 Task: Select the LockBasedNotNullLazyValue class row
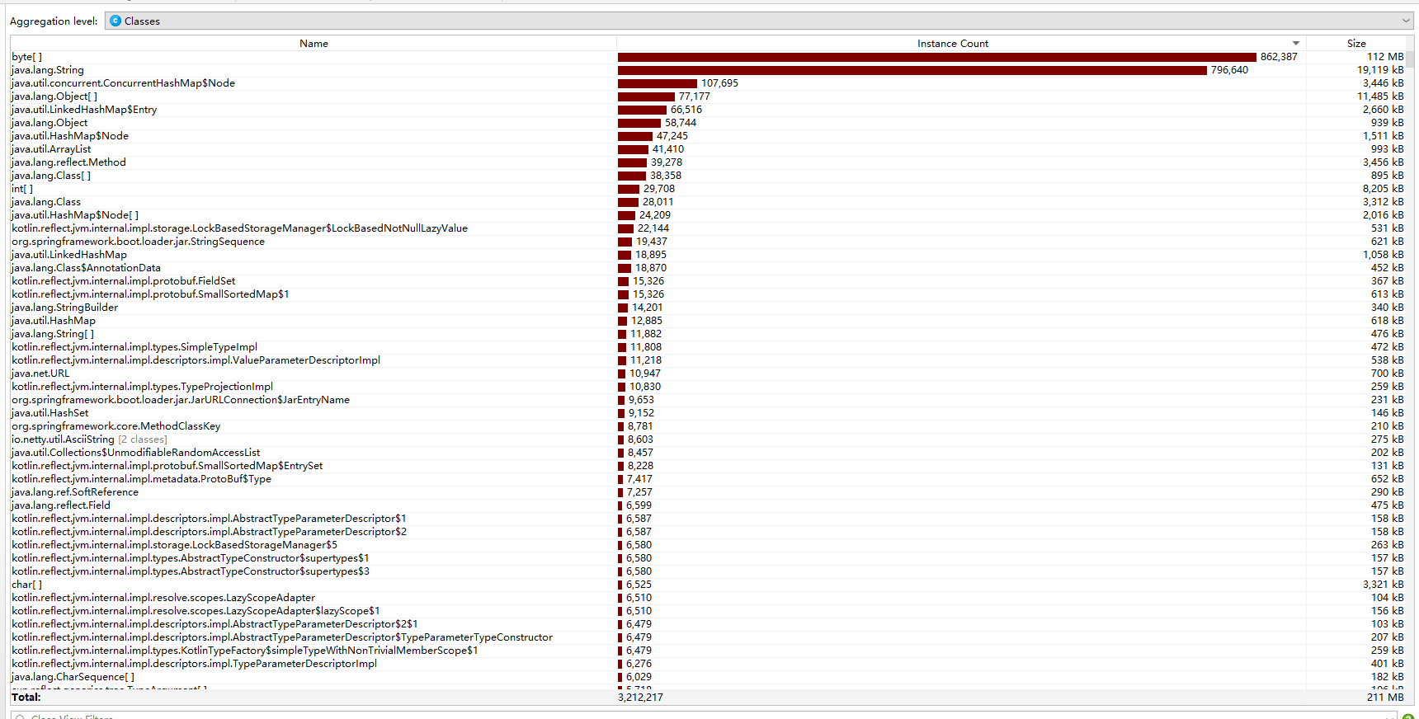[708, 228]
